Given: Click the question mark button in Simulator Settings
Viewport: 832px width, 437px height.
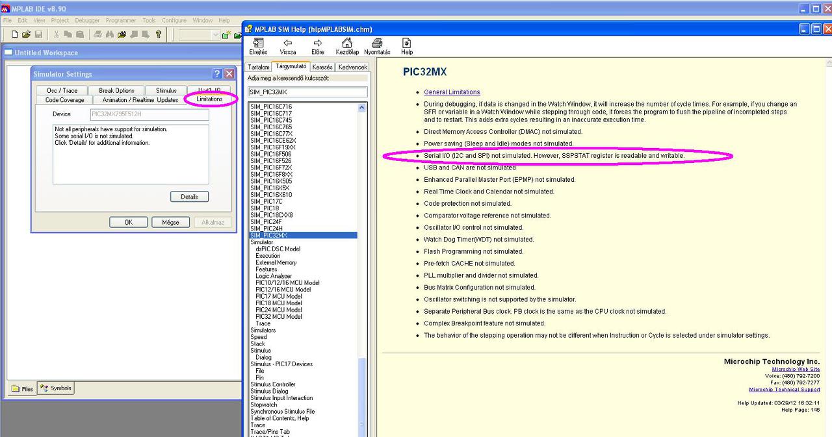Looking at the screenshot, I should [217, 74].
